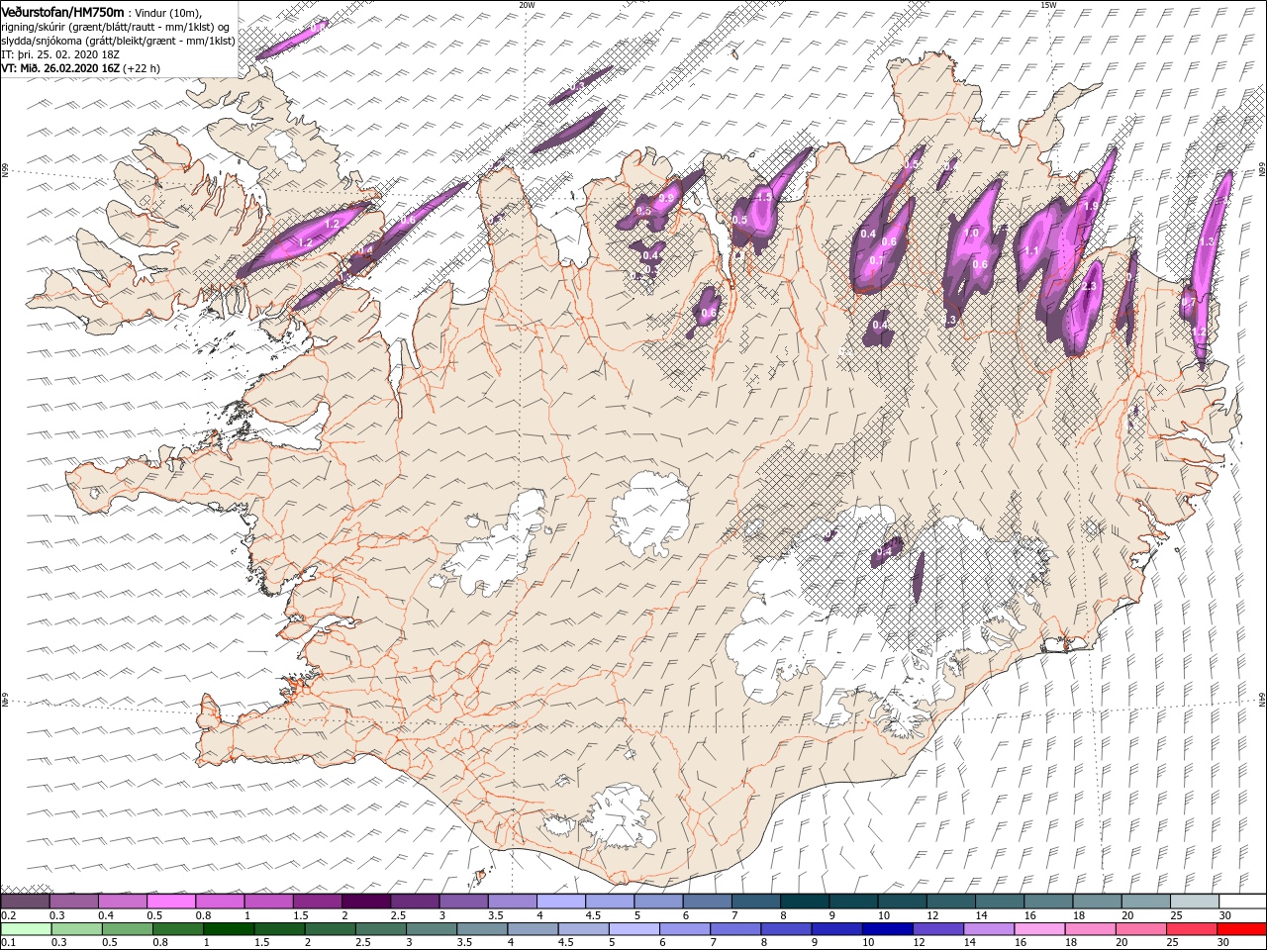Select the 'VT: Mið. 26.02.2020 16Z (+22 h)' text
The width and height of the screenshot is (1267, 950).
click(x=80, y=68)
